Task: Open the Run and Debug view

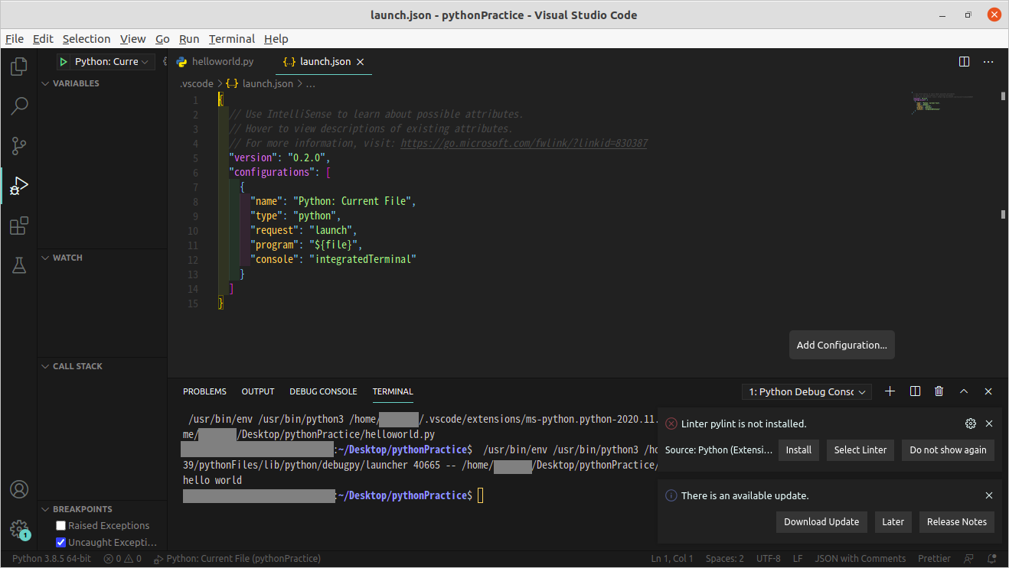Action: [x=19, y=186]
